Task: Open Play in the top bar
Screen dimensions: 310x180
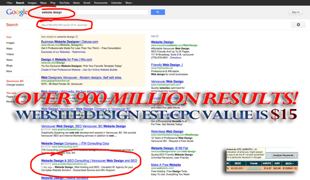Action: tap(53, 3)
